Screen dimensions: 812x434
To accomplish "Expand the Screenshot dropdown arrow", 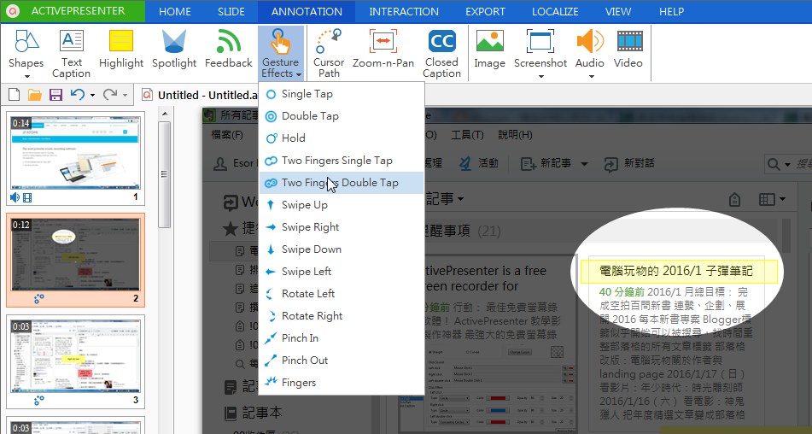I will tap(540, 77).
